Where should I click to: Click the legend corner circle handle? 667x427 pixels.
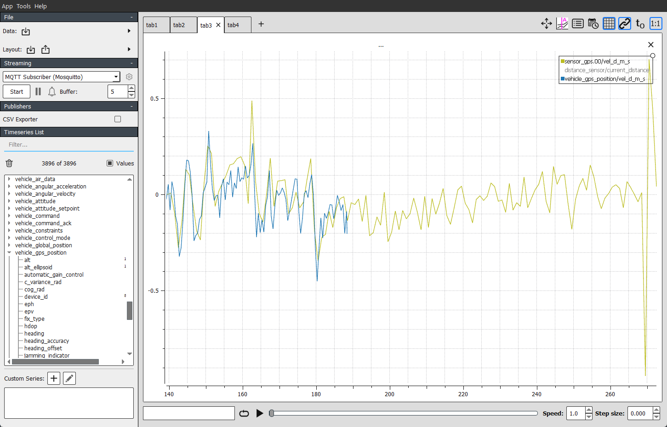tap(653, 56)
